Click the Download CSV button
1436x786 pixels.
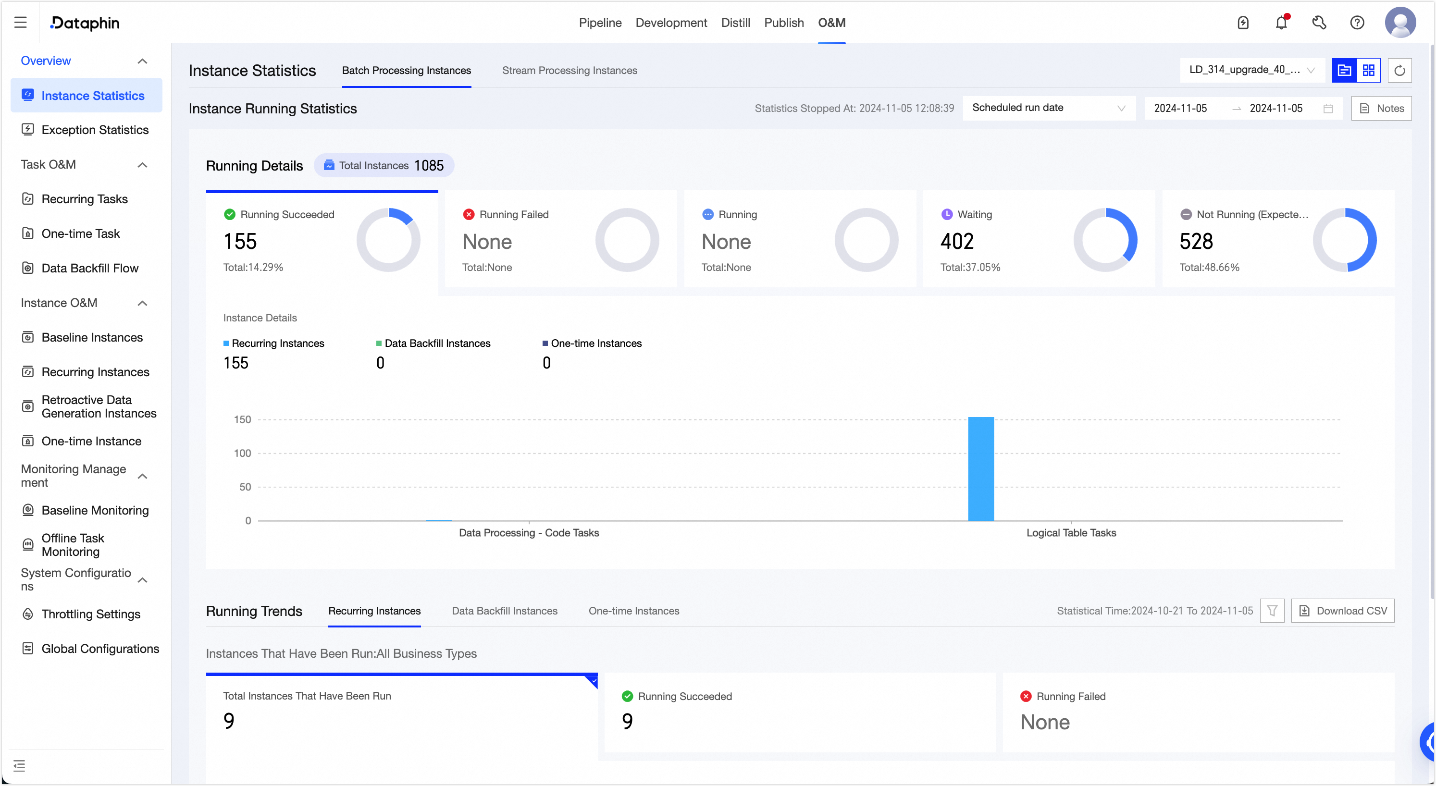tap(1342, 611)
